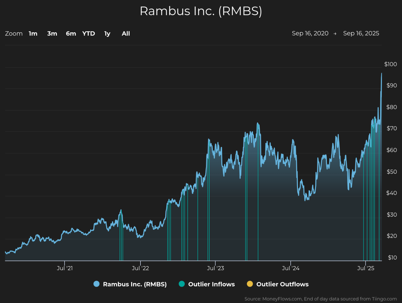Screen dimensions: 402x303
Task: Select the Jul '24 axis tick
Action: pos(291,268)
